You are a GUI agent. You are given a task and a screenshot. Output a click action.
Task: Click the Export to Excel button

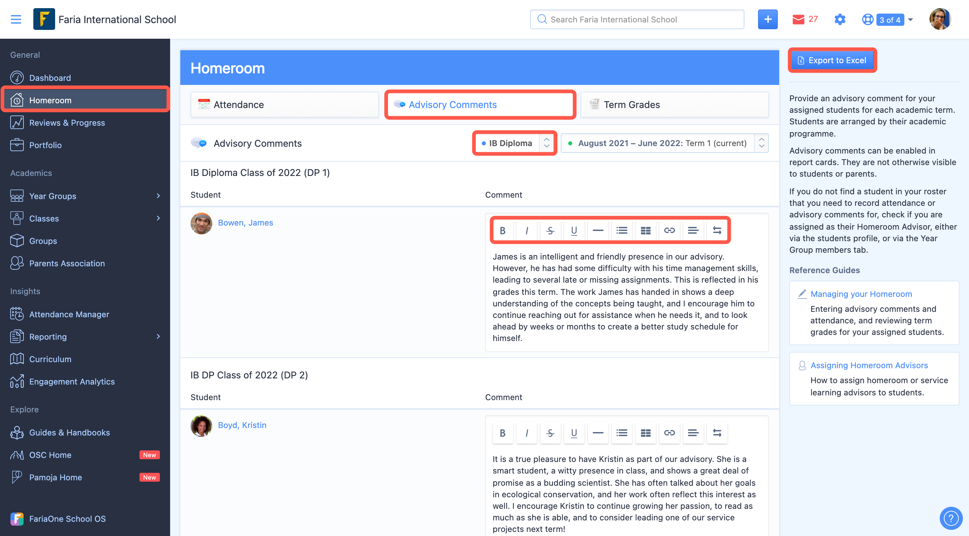click(x=832, y=60)
